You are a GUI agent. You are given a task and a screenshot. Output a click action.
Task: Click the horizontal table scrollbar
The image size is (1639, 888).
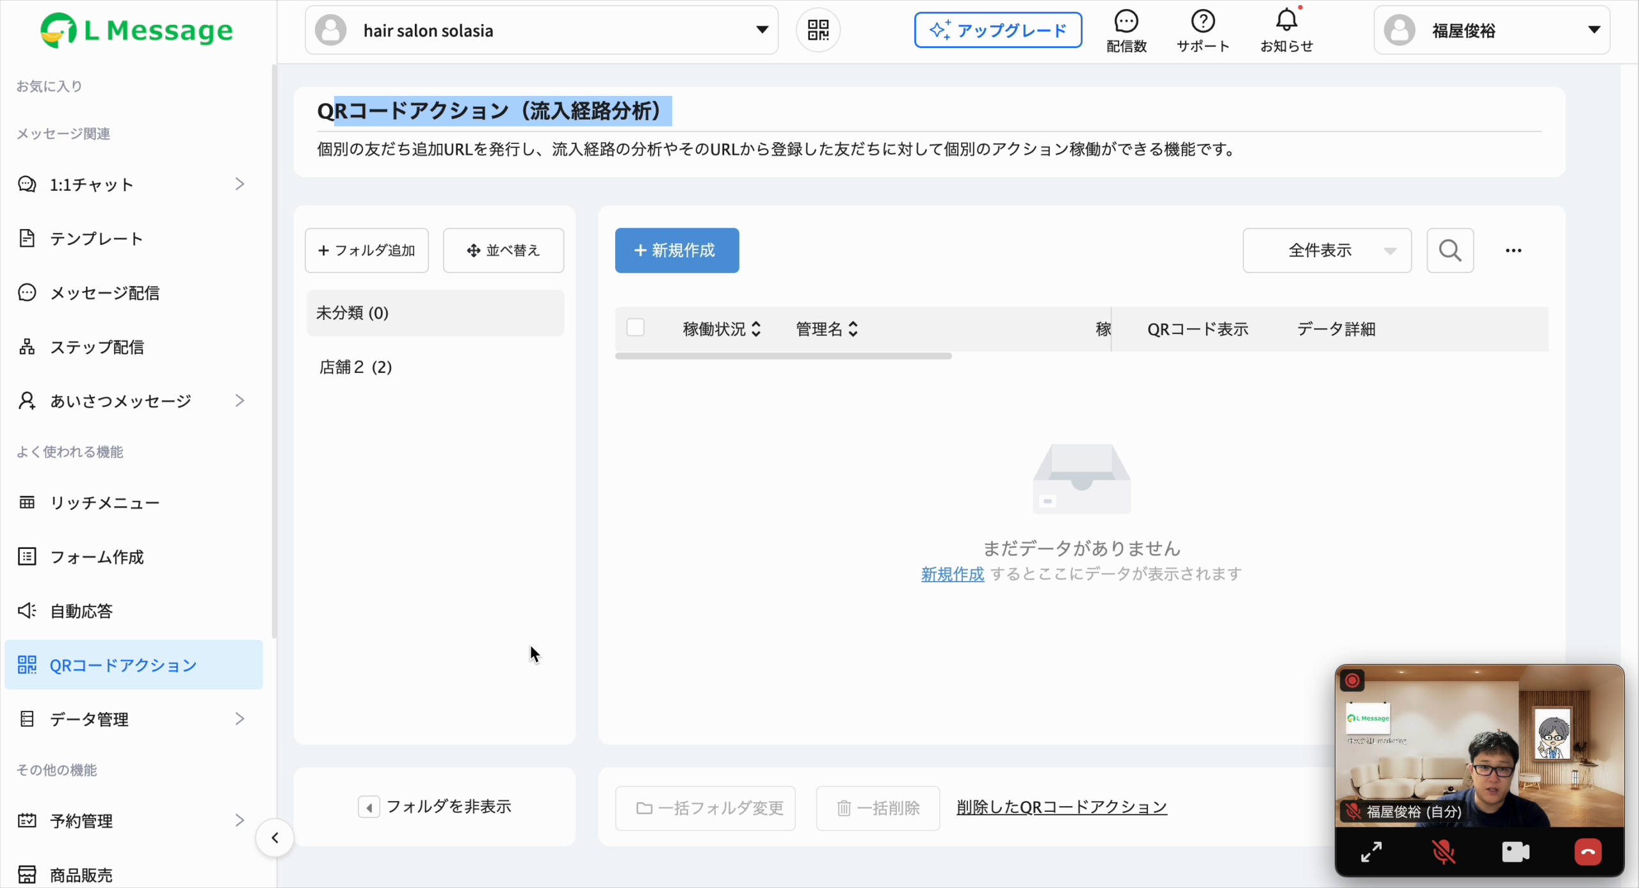pyautogui.click(x=783, y=356)
